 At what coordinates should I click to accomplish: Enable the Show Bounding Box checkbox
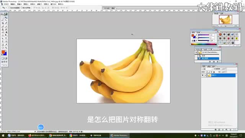(21, 8)
